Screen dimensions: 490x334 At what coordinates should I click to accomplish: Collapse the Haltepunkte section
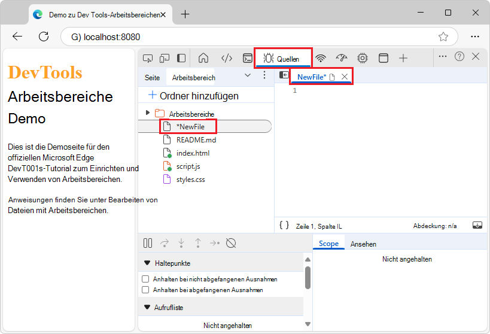click(147, 263)
